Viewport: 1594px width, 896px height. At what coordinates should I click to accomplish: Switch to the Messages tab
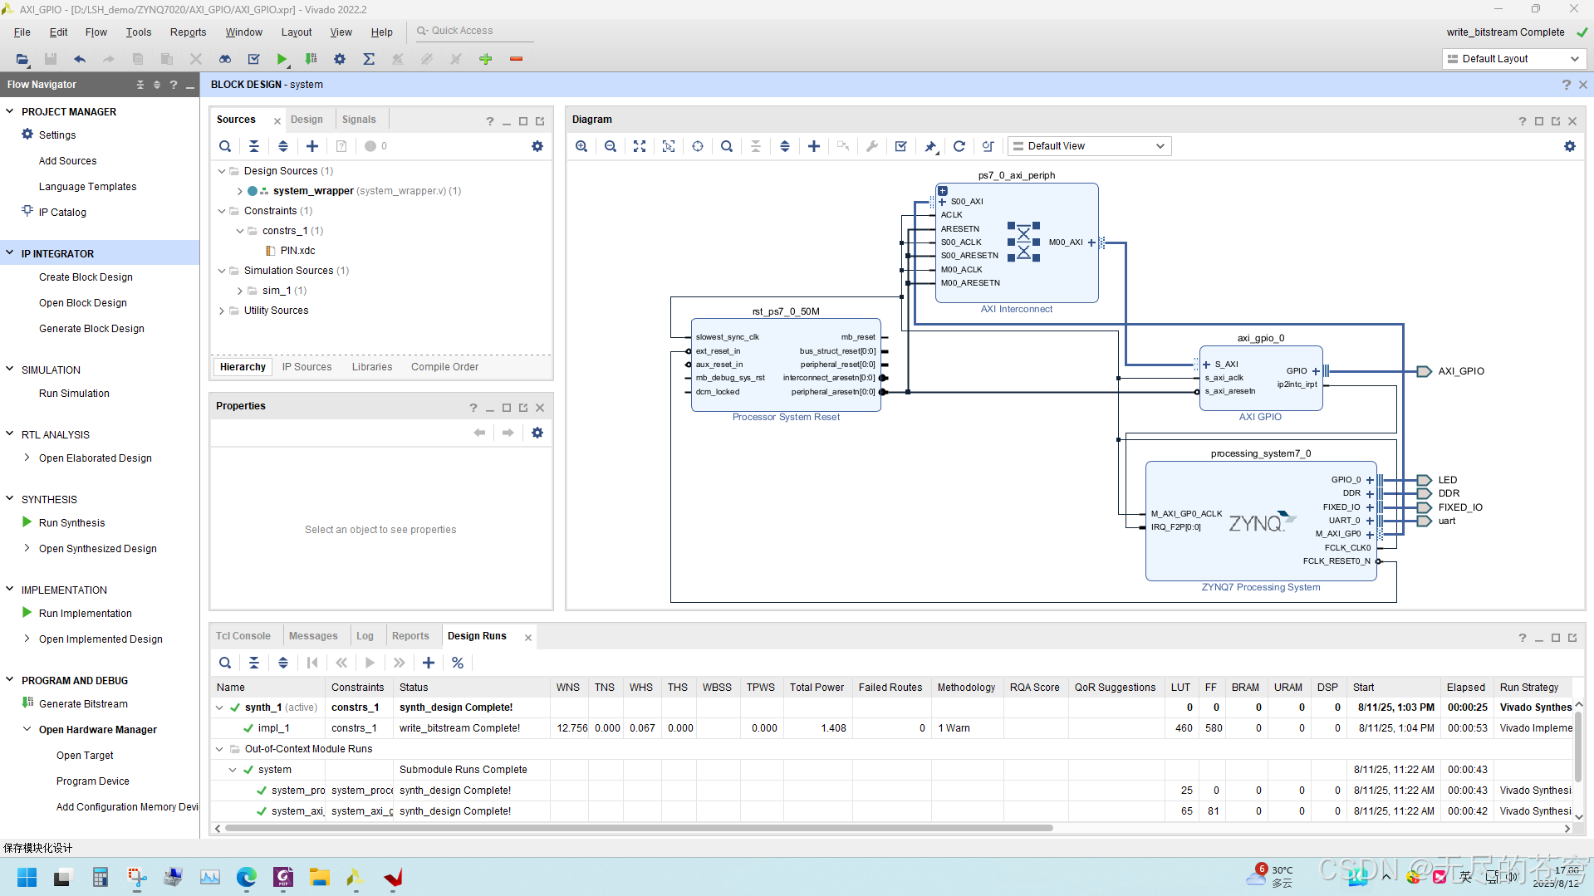pos(313,636)
